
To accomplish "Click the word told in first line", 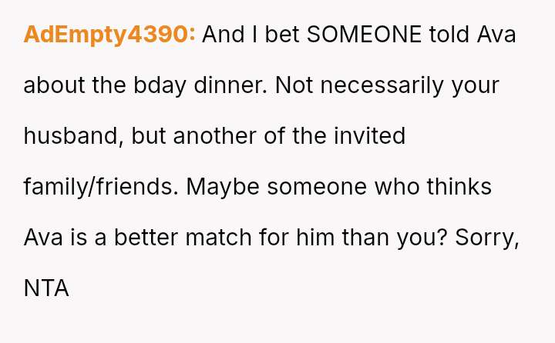I will (453, 35).
